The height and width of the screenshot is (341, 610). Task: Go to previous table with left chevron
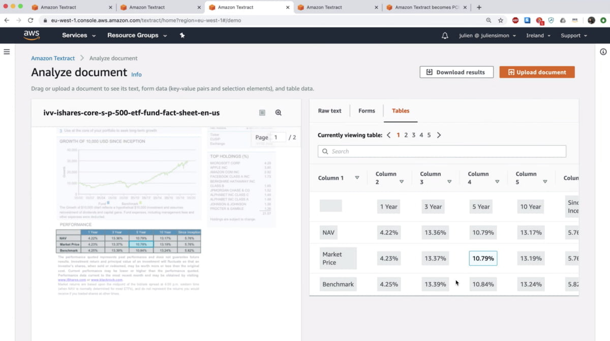pos(389,135)
